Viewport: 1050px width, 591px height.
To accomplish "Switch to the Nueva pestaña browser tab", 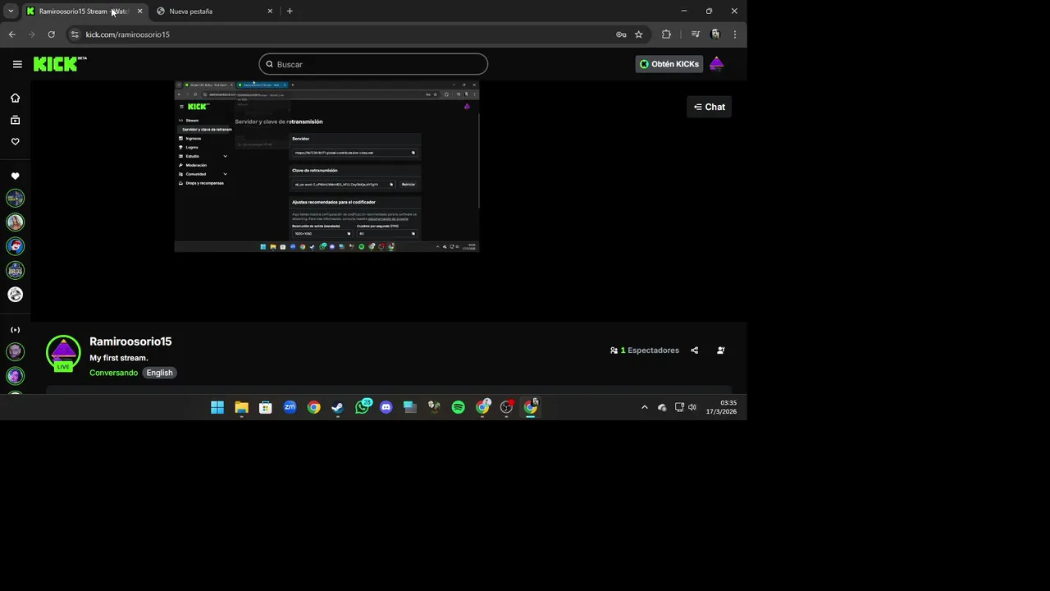I will pyautogui.click(x=215, y=11).
